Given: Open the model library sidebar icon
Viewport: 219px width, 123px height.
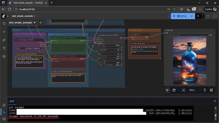Looking at the screenshot, I should point(4,40).
